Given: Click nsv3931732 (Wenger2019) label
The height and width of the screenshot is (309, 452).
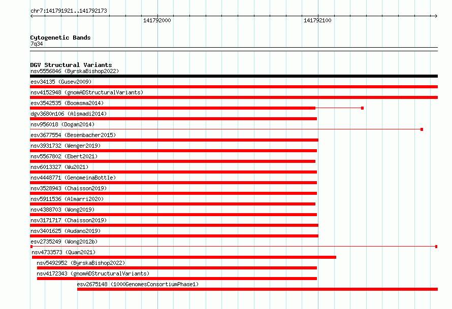Looking at the screenshot, I should coord(66,146).
